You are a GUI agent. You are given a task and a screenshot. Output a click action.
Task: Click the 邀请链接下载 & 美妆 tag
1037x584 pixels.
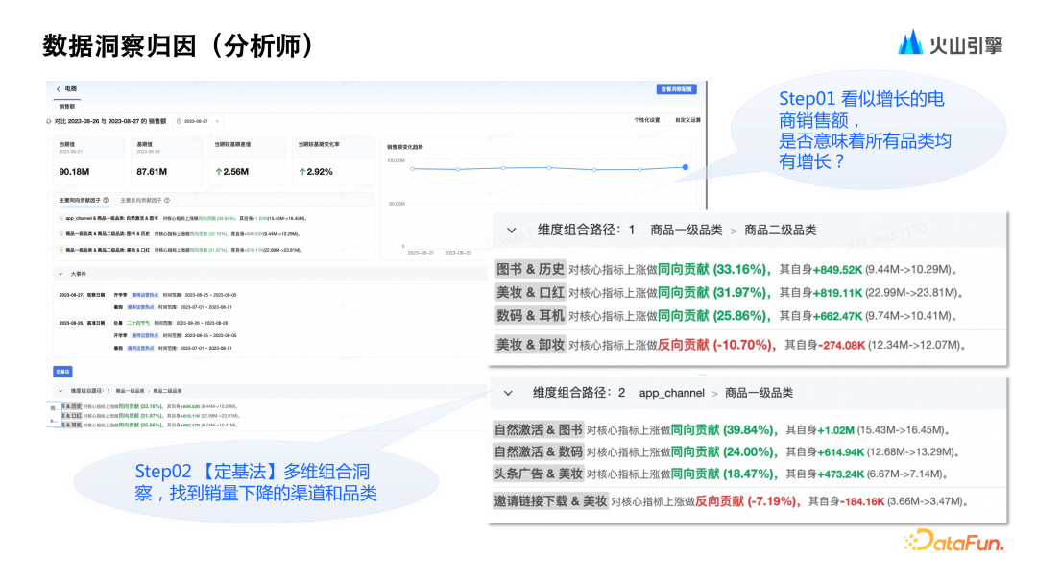550,500
